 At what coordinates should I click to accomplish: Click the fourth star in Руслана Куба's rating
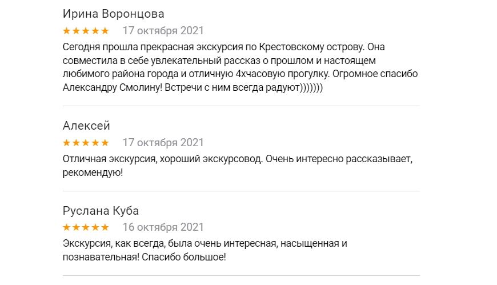95,227
